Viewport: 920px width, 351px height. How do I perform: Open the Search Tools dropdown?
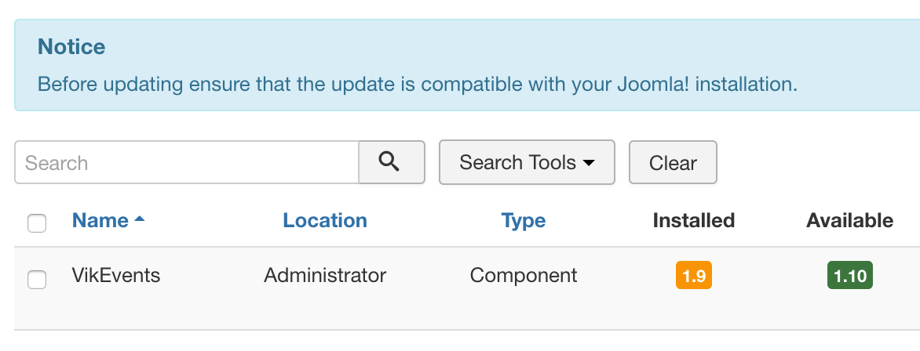pyautogui.click(x=527, y=162)
